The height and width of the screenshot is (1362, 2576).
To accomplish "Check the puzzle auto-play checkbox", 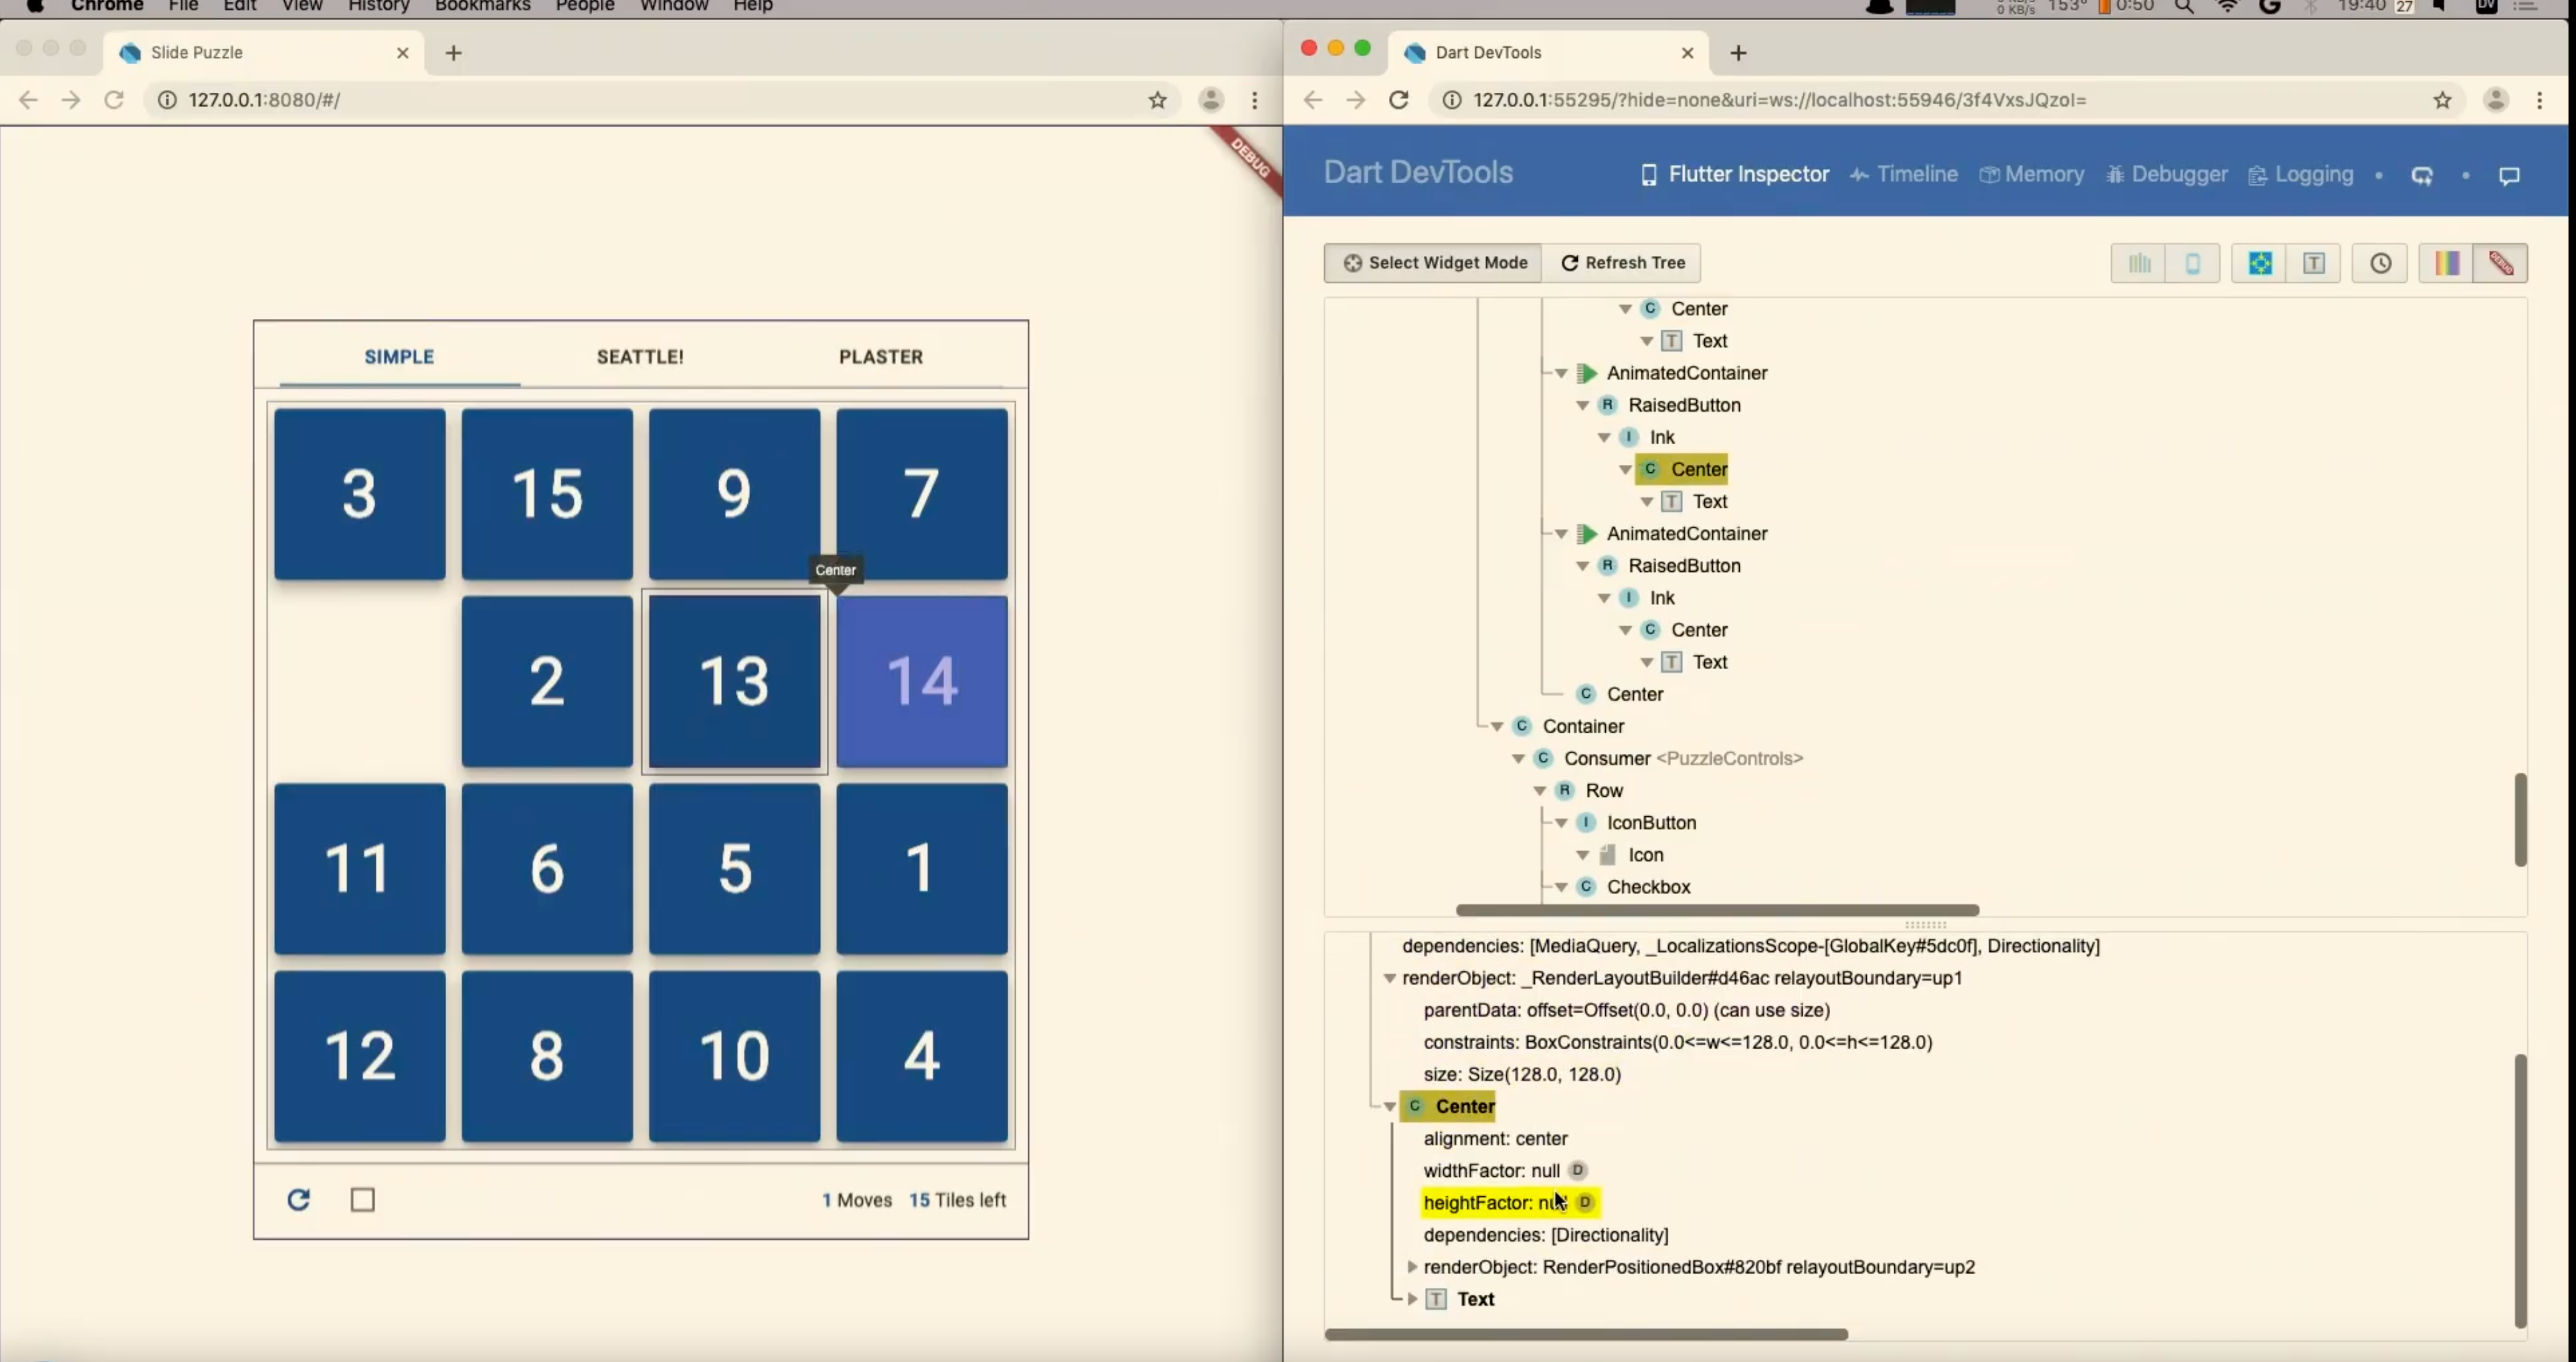I will tap(363, 1199).
